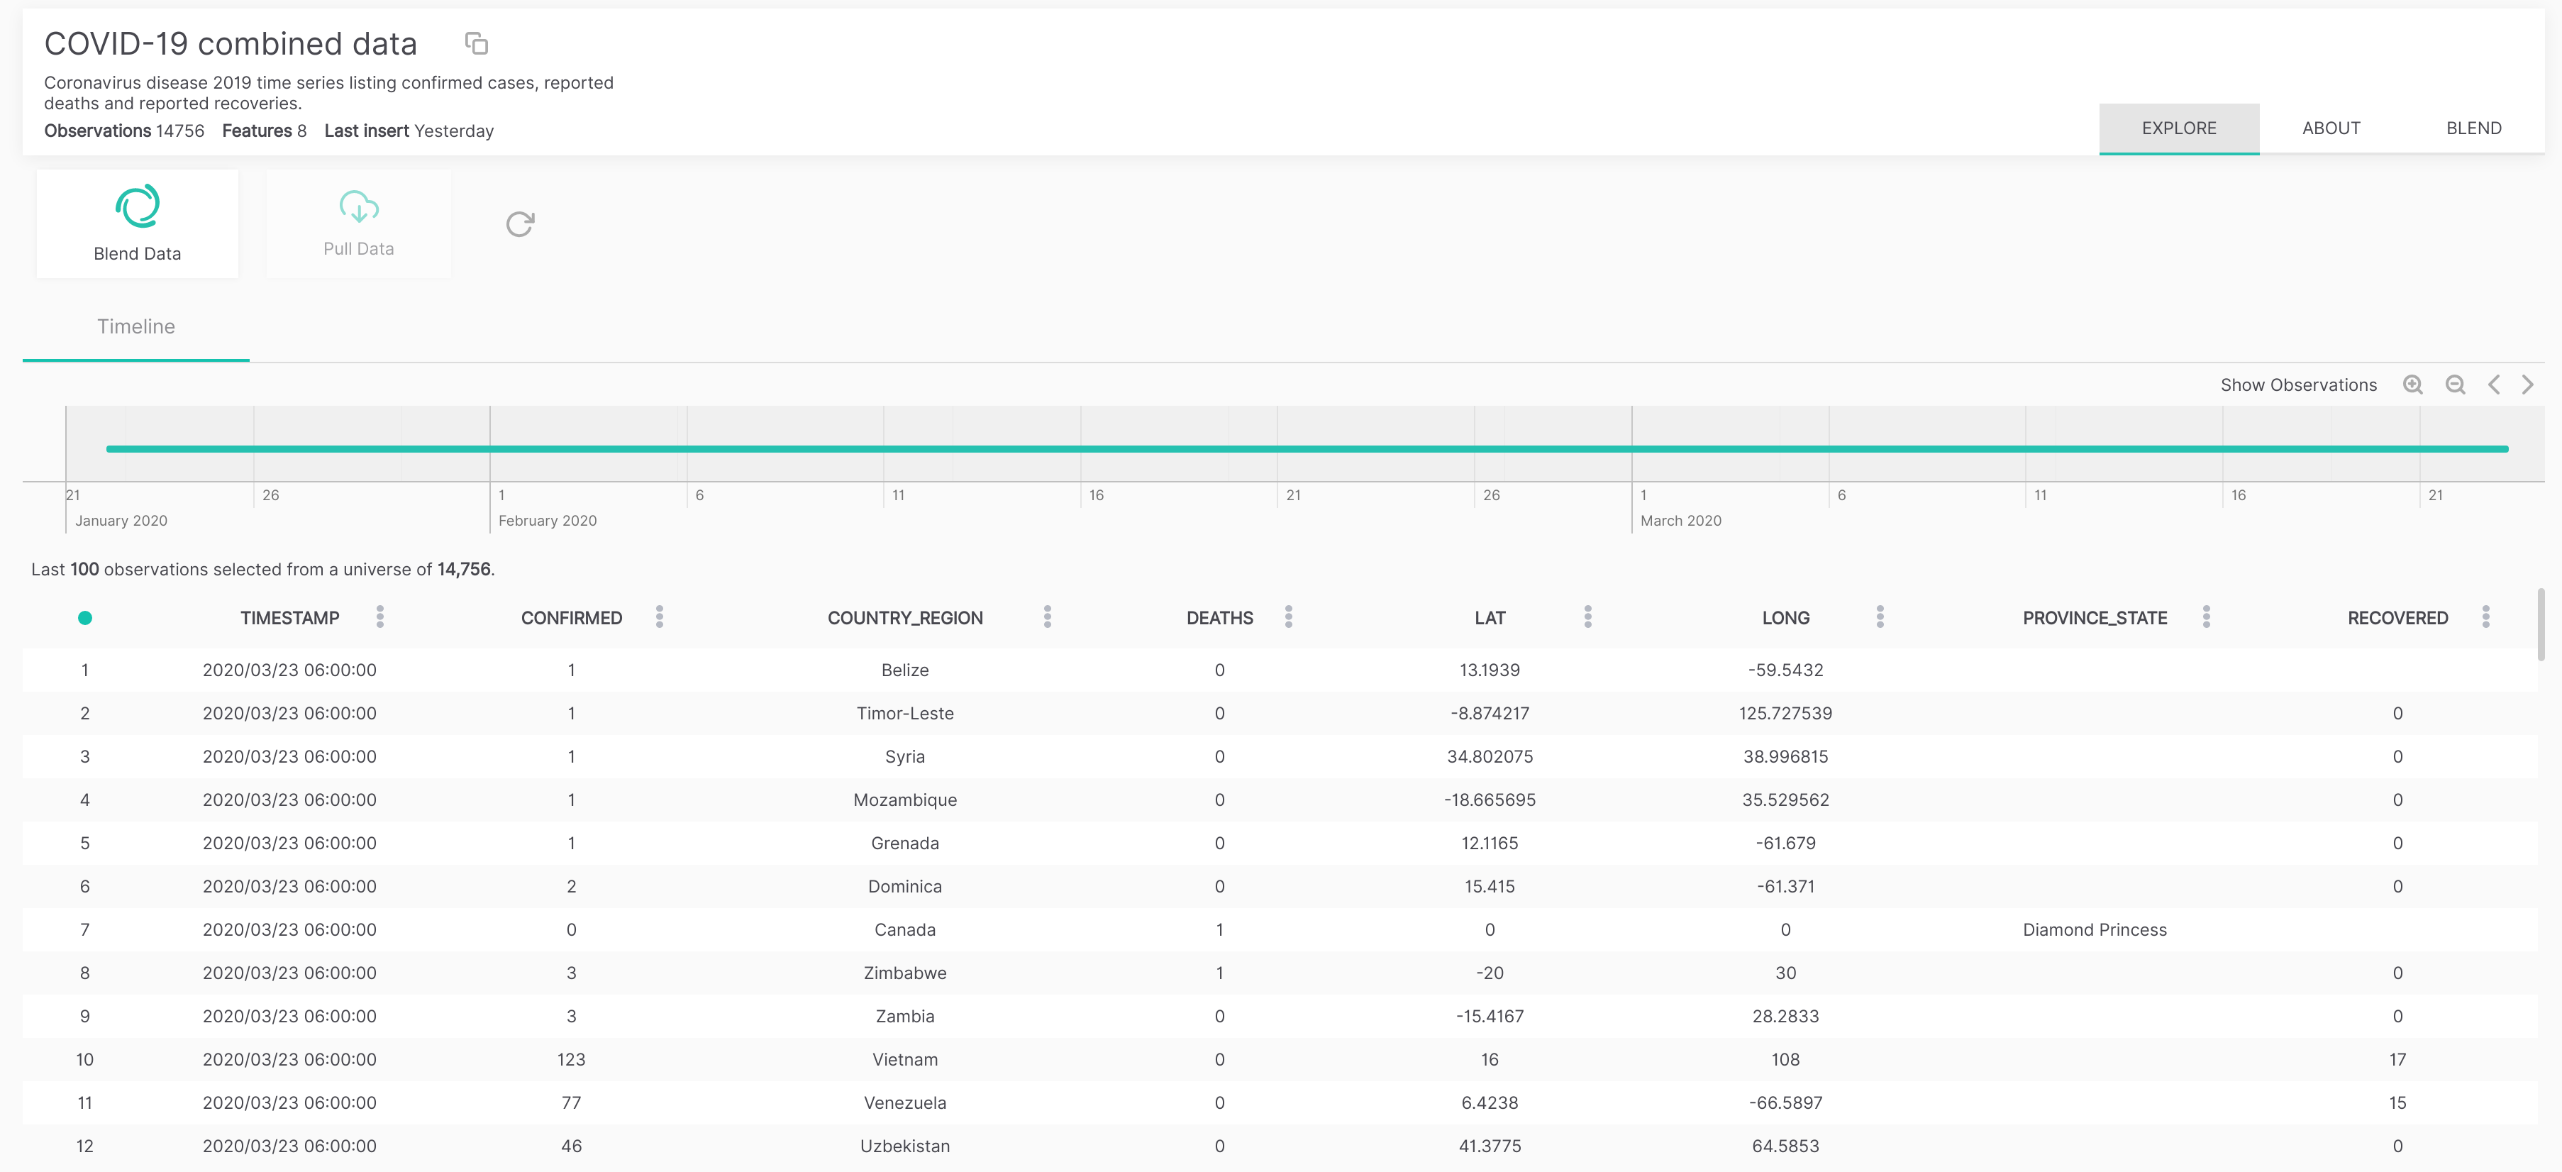The height and width of the screenshot is (1172, 2562).
Task: Open CONFIRMED column options menu
Action: (660, 617)
